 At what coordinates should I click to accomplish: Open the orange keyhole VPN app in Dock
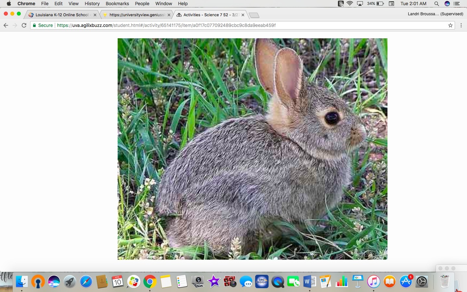click(38, 282)
